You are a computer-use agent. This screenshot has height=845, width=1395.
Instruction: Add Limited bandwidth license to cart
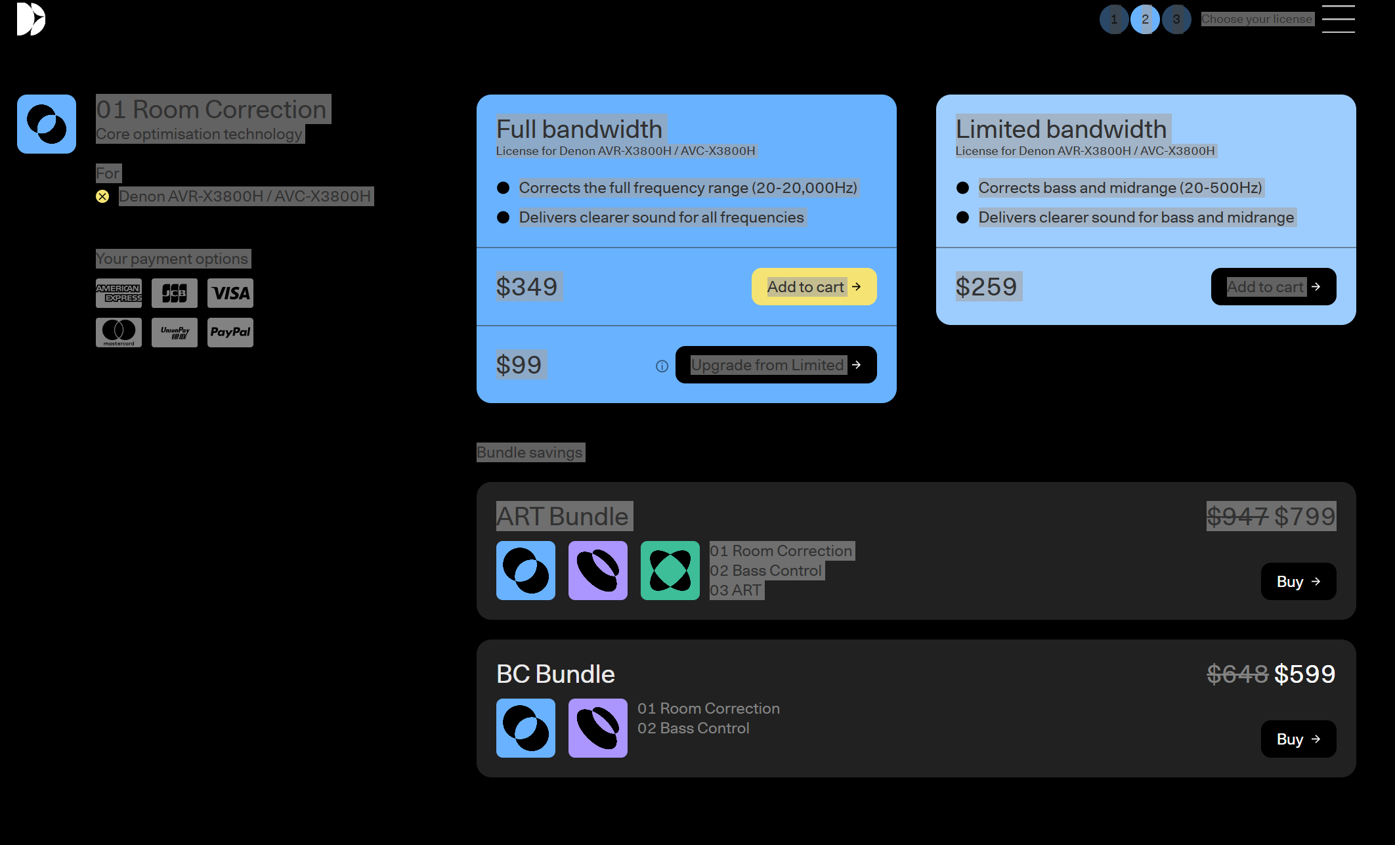click(1274, 286)
